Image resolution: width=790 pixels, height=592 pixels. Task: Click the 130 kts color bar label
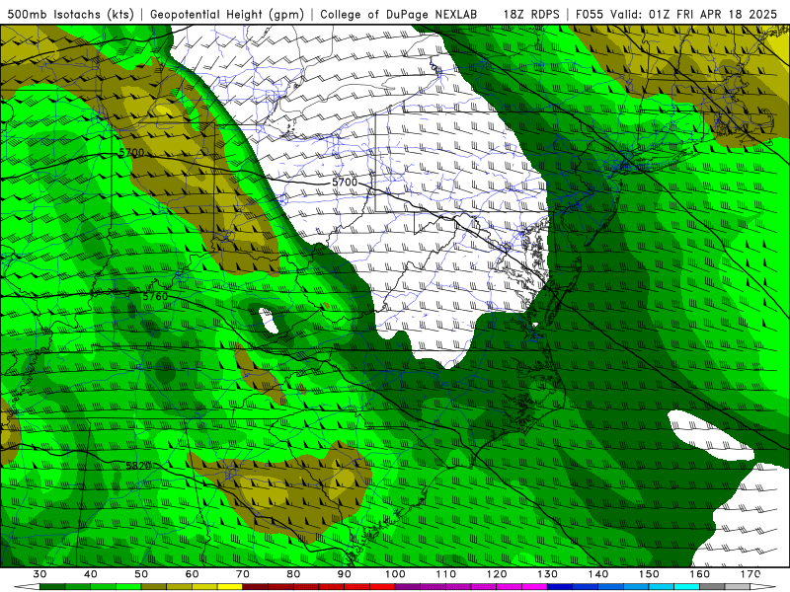[548, 574]
